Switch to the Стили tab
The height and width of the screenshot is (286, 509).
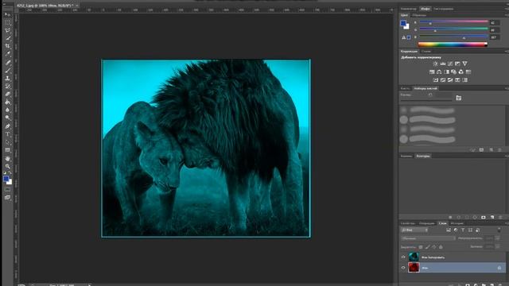[426, 52]
